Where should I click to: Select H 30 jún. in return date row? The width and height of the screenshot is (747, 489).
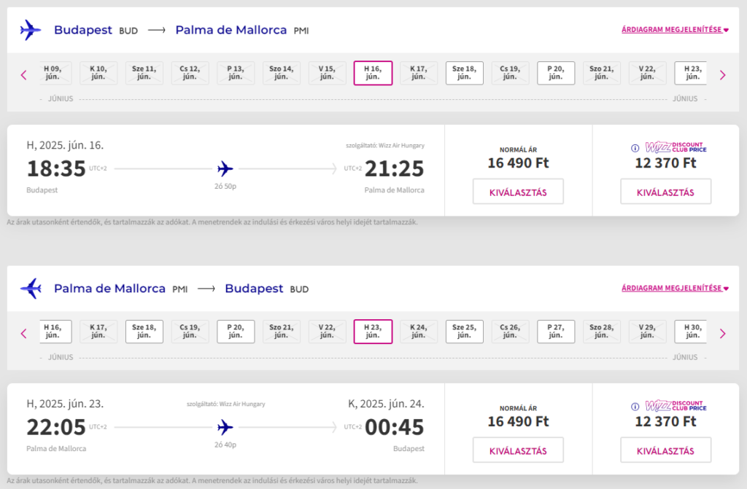point(690,332)
